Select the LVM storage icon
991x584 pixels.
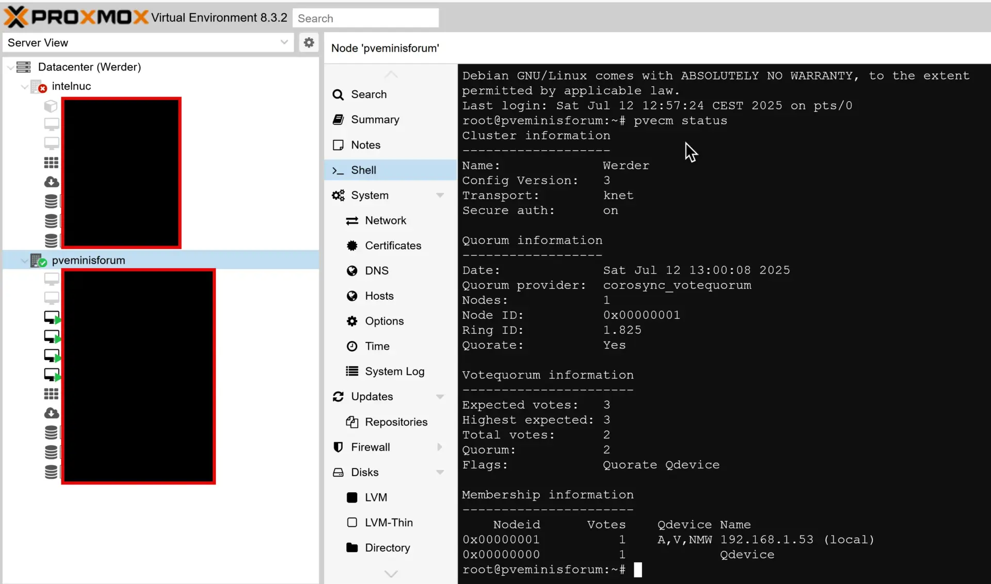tap(352, 497)
